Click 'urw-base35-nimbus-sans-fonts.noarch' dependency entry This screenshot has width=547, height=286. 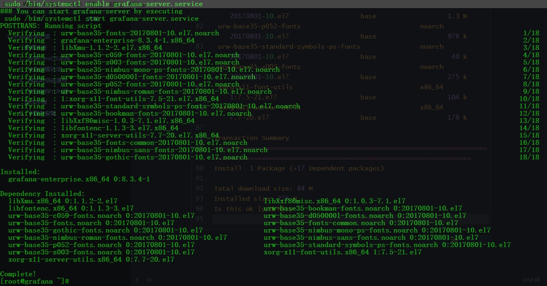tap(371, 237)
